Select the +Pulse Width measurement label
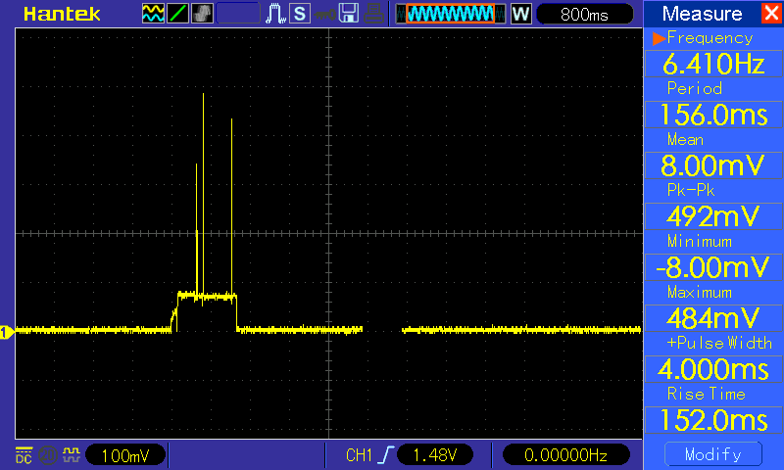This screenshot has width=784, height=470. 719,343
